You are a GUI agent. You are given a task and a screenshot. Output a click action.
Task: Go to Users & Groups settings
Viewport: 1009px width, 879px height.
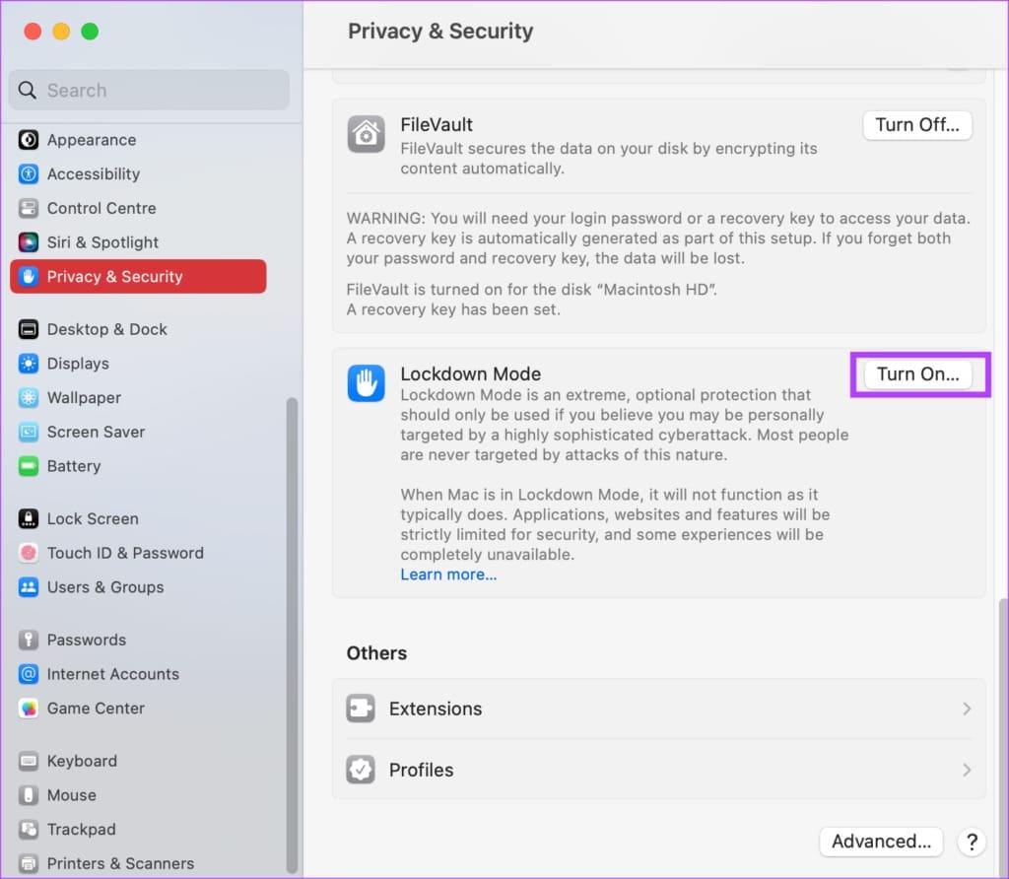coord(105,587)
